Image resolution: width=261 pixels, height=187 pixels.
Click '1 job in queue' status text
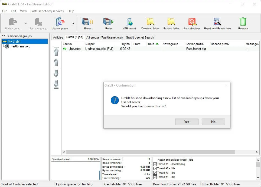click(74, 184)
